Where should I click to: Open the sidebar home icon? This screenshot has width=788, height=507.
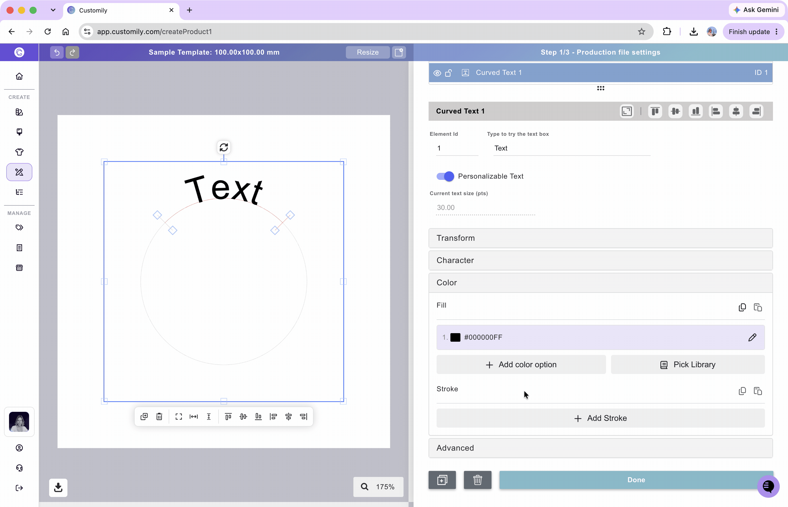tap(19, 76)
